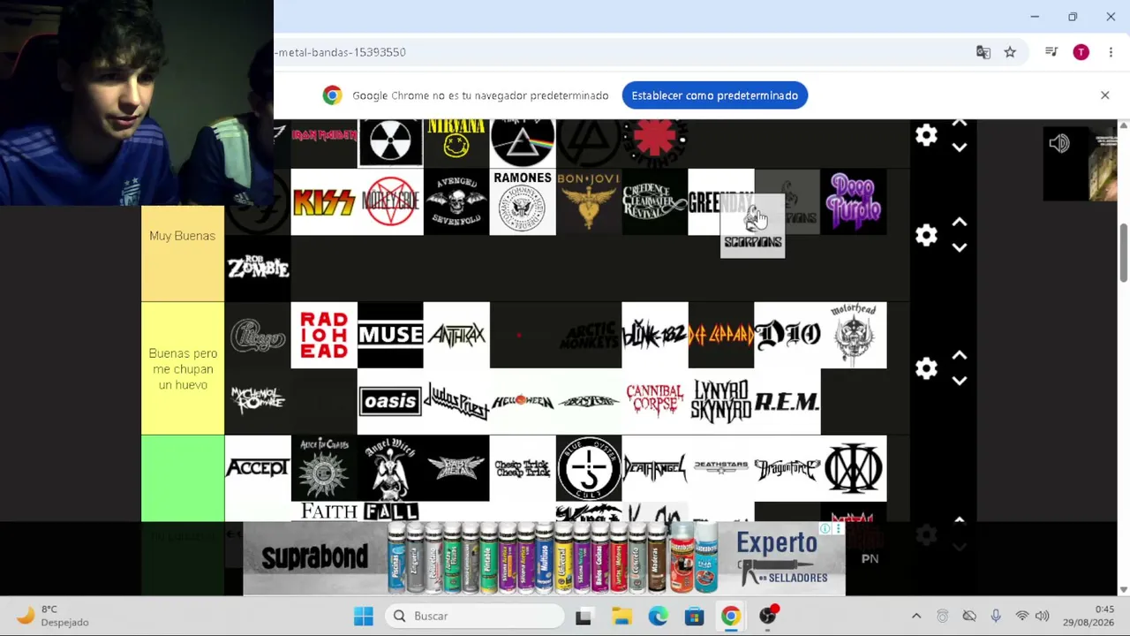Image resolution: width=1130 pixels, height=636 pixels.
Task: Select the Alice in Chains logo
Action: [324, 468]
